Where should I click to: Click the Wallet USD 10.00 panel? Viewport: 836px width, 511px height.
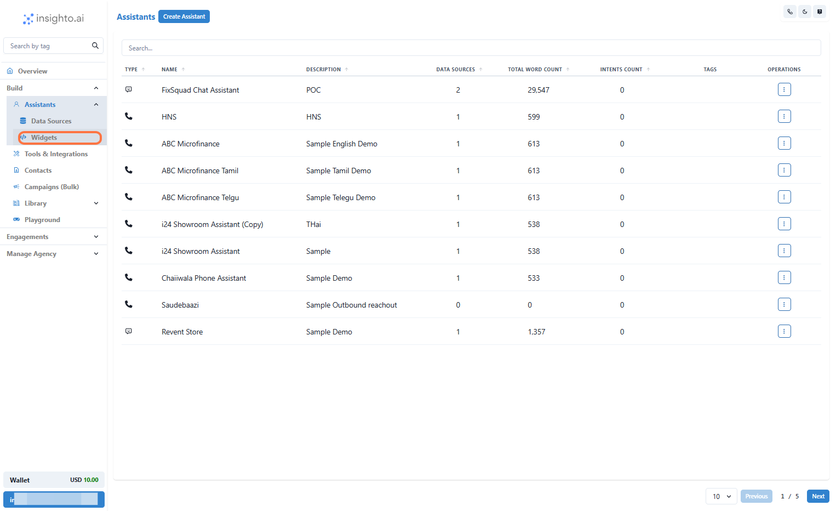point(54,480)
